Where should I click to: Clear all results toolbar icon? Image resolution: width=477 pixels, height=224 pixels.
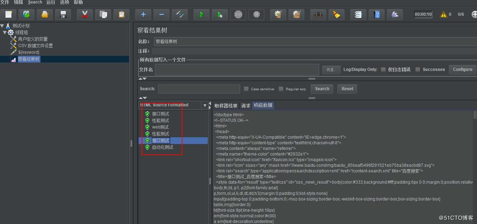[297, 14]
